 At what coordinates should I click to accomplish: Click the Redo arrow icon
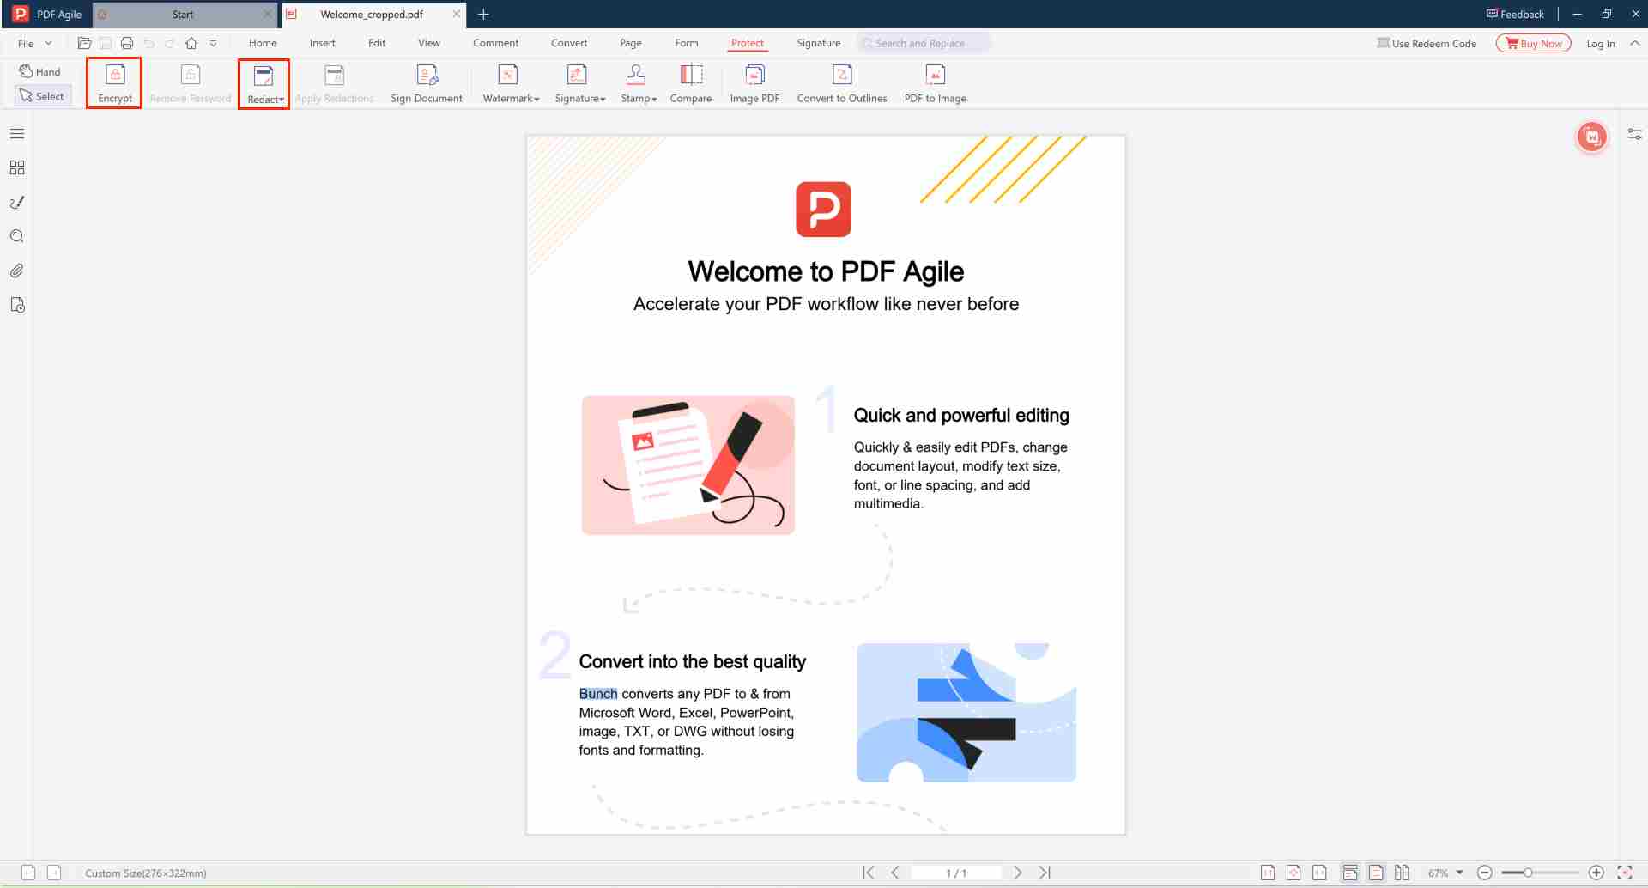click(x=170, y=43)
